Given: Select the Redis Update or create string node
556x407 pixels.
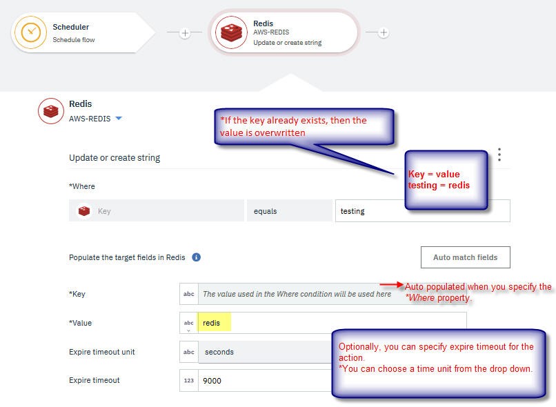Looking at the screenshot, I should (x=284, y=32).
